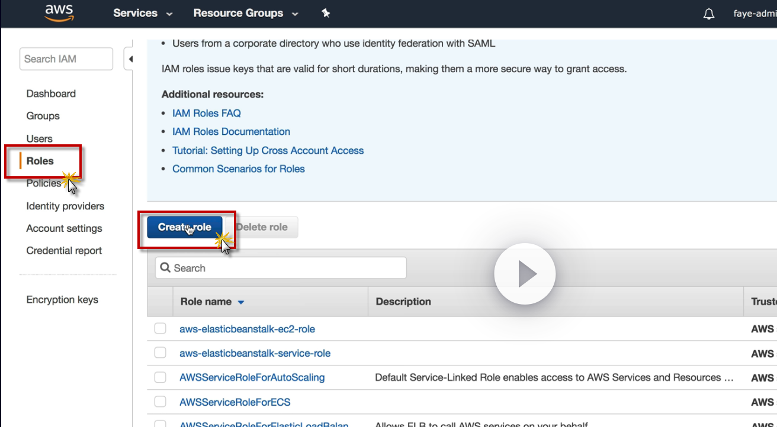The height and width of the screenshot is (427, 777).
Task: Click the roles table Search field
Action: tap(281, 268)
